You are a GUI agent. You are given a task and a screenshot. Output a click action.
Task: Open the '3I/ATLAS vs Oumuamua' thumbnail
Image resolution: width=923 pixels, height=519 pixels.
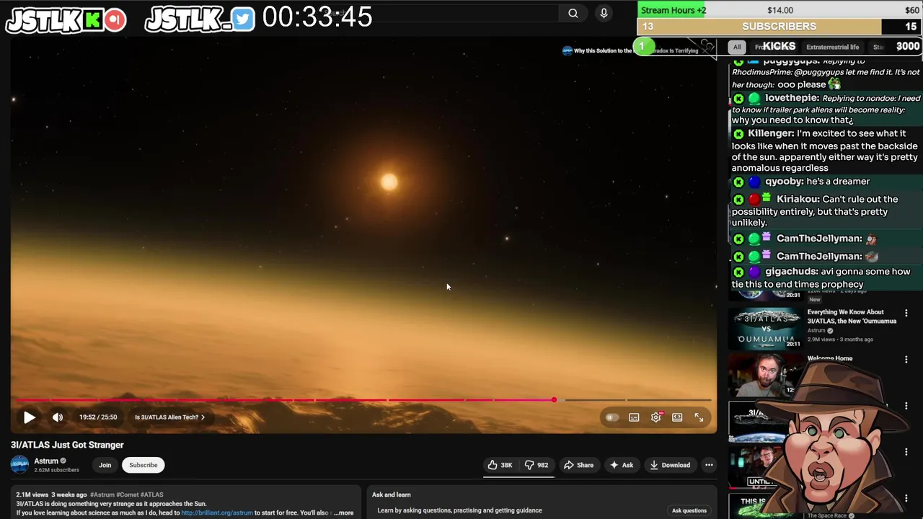click(x=765, y=328)
